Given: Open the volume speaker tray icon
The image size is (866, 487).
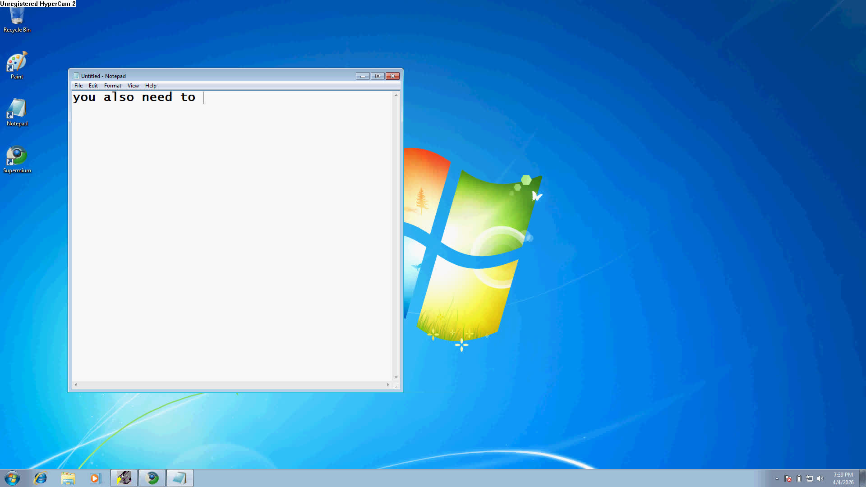Looking at the screenshot, I should [x=820, y=478].
